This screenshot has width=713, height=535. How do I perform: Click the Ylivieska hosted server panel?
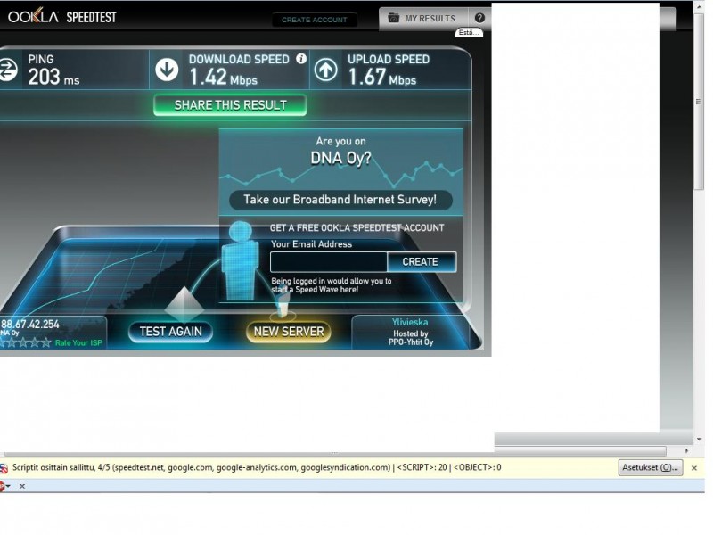coord(410,332)
